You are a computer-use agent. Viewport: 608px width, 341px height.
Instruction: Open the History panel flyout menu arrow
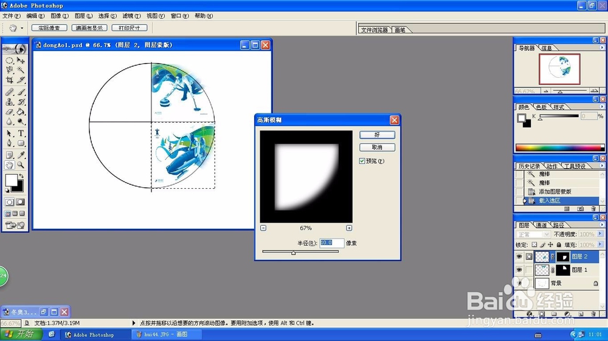point(602,166)
